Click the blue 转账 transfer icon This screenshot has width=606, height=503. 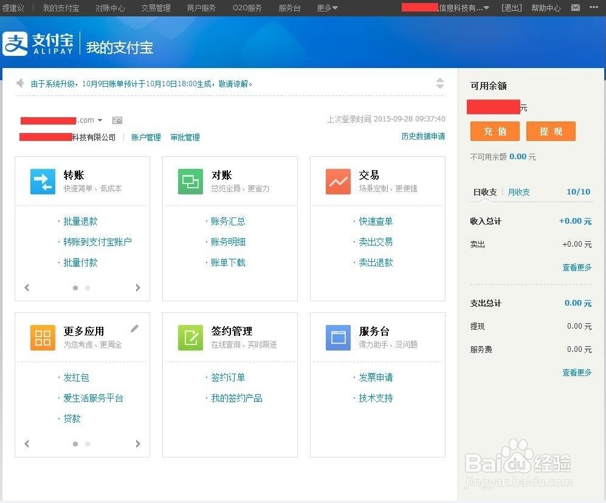pyautogui.click(x=43, y=181)
